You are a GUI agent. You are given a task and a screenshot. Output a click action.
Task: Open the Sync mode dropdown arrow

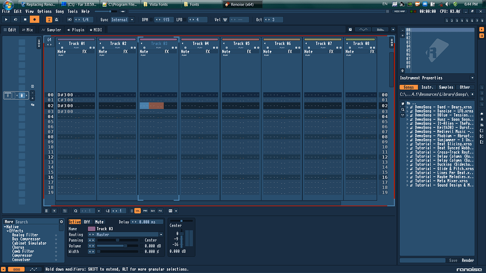132,20
